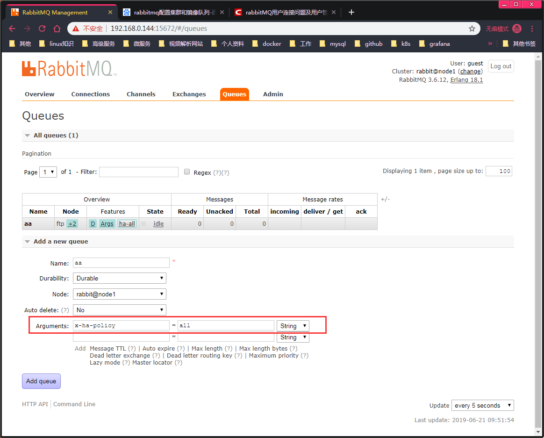Click the Max length argument shortcut
544x438 pixels.
tap(207, 348)
